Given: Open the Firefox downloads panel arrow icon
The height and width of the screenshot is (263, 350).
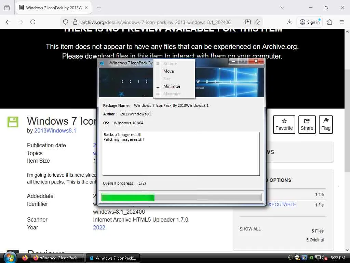Looking at the screenshot, I should pyautogui.click(x=290, y=22).
